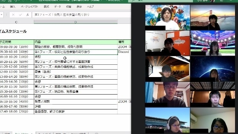The width and height of the screenshot is (238, 134).
Task: Select Zoom video with racecourse background and headphones
Action: tap(168, 120)
